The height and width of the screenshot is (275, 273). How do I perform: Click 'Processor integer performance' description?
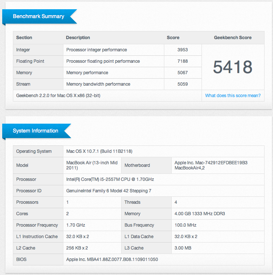[97, 50]
